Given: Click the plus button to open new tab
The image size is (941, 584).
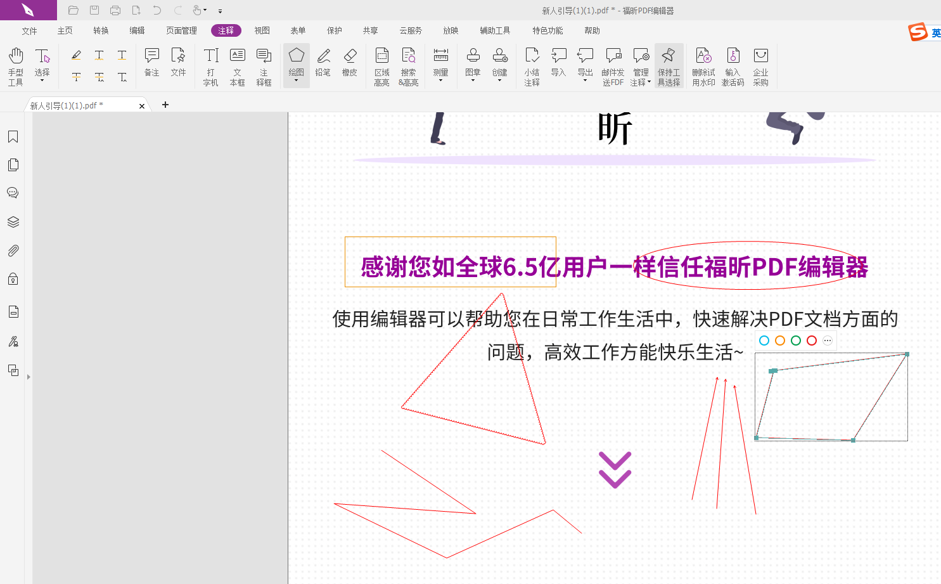Looking at the screenshot, I should (165, 105).
